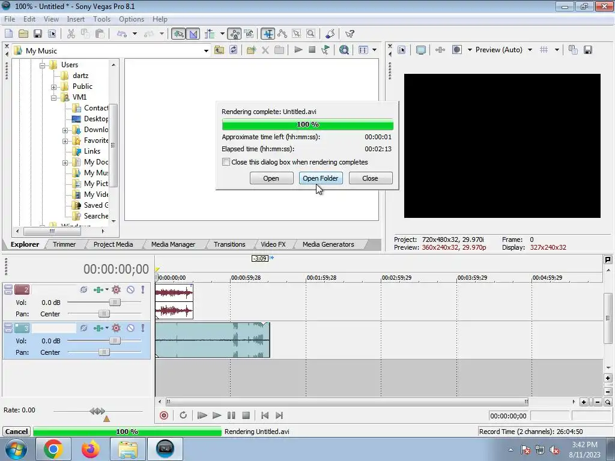
Task: Click the Record button in transport bar
Action: coord(164,415)
